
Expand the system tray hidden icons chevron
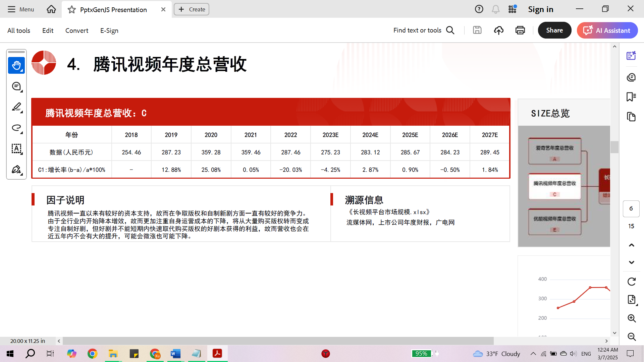point(533,354)
